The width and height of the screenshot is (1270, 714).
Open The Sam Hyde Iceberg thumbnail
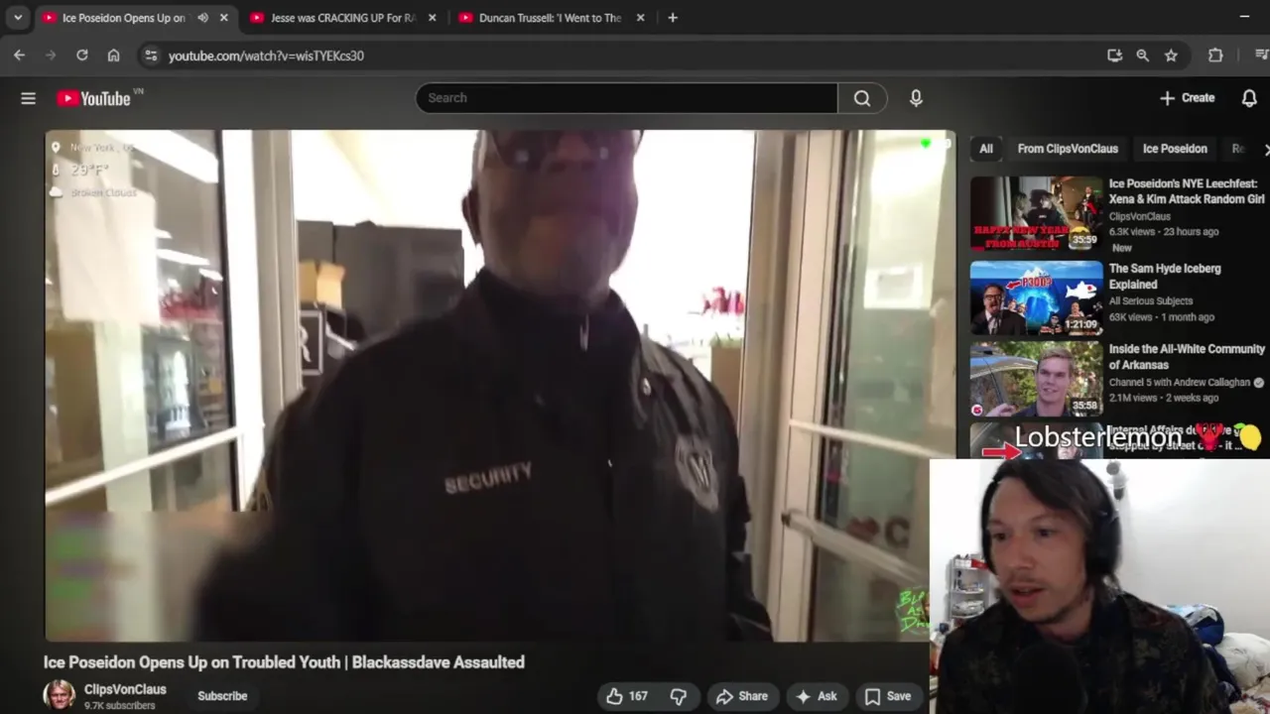(1036, 297)
